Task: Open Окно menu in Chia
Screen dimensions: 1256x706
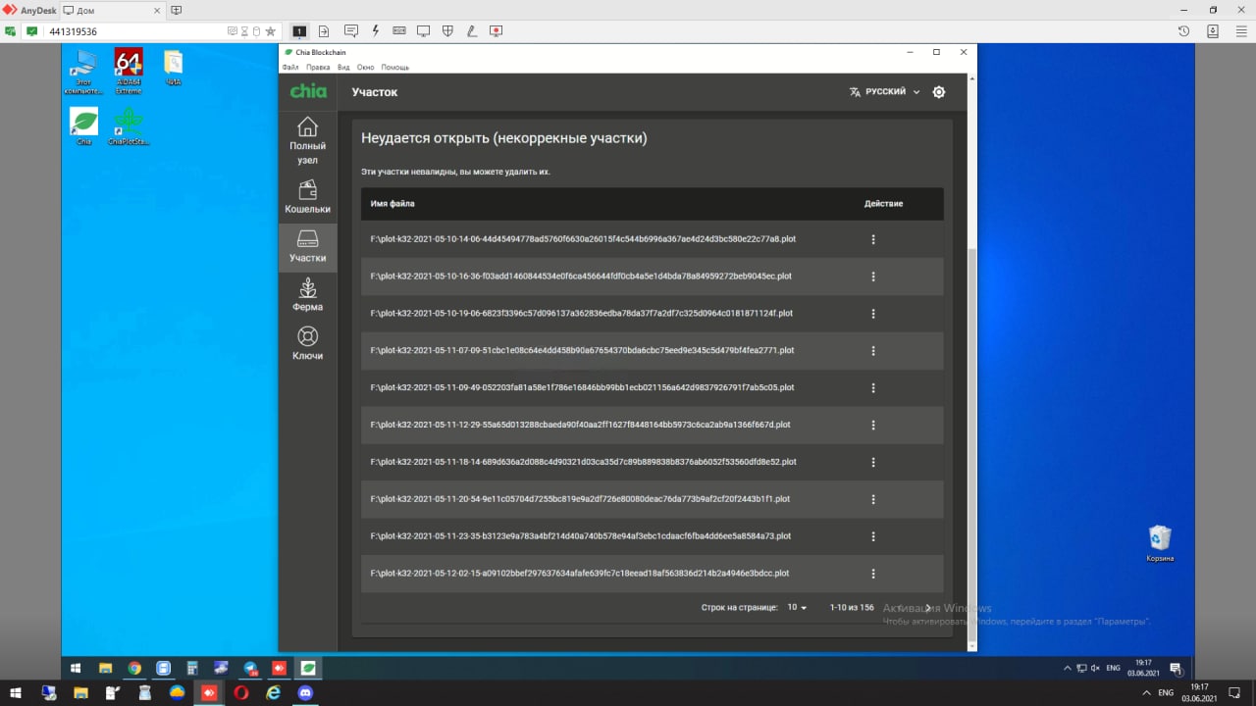Action: pyautogui.click(x=366, y=67)
